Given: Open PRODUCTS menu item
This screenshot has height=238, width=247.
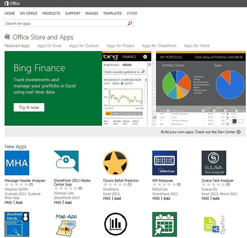Looking at the screenshot, I should coord(51,13).
